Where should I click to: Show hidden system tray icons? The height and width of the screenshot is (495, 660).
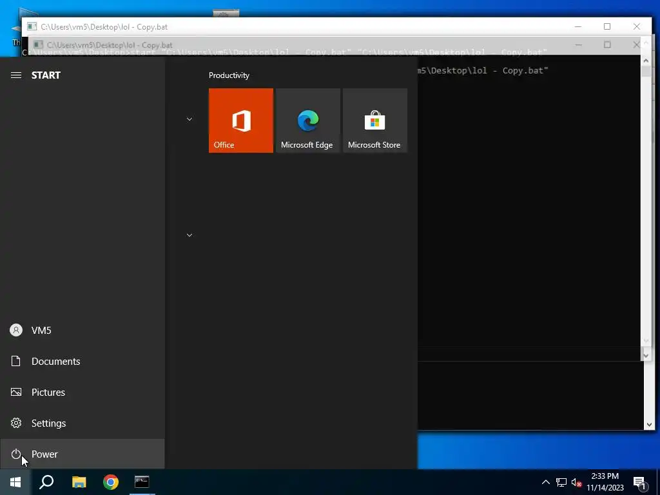click(545, 482)
